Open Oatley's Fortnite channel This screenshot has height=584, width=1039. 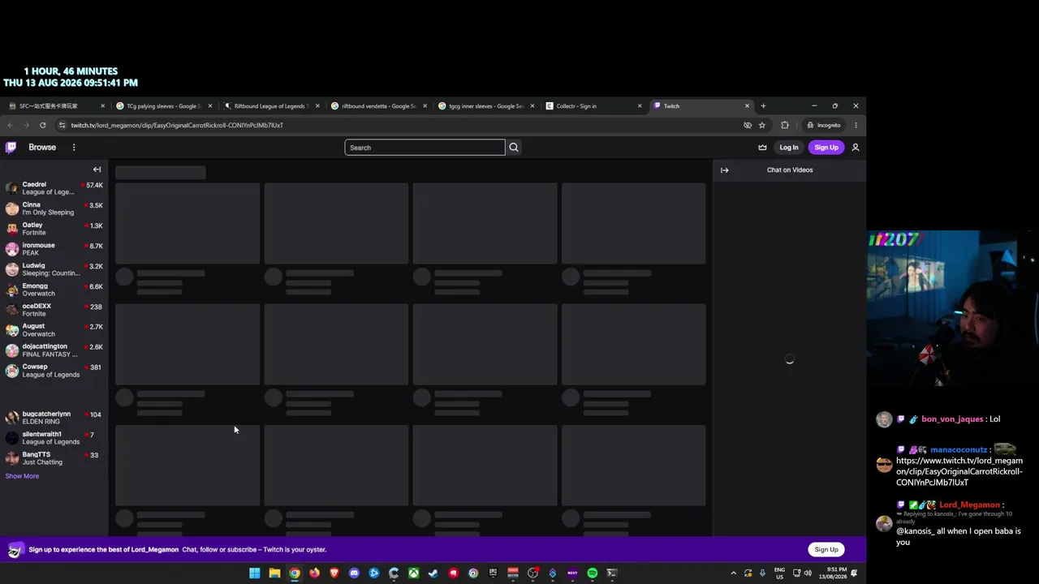coord(54,229)
